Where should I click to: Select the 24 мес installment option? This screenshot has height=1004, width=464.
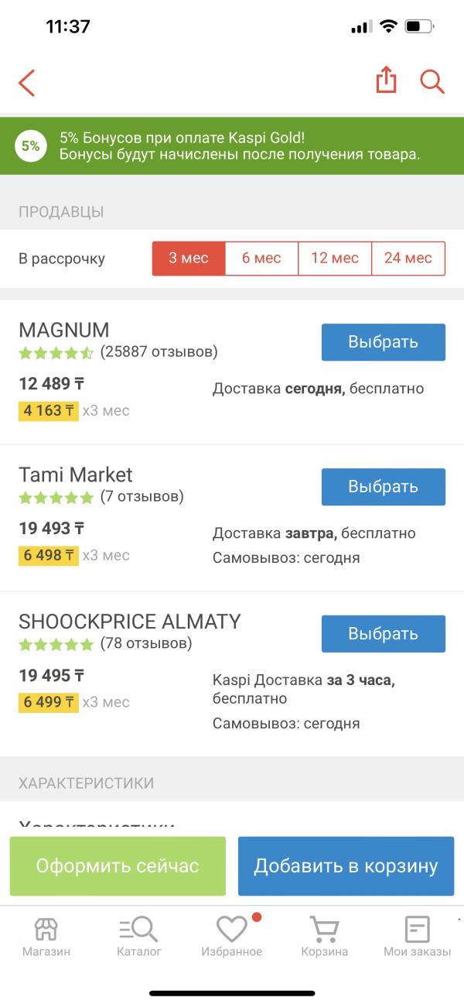[x=408, y=258]
